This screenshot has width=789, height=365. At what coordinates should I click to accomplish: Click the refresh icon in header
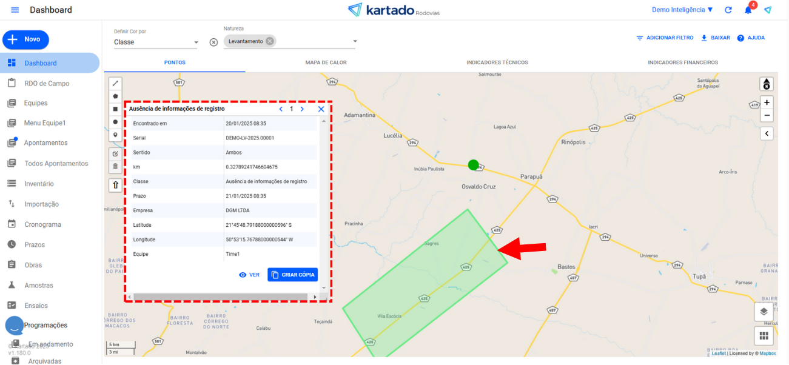[728, 10]
